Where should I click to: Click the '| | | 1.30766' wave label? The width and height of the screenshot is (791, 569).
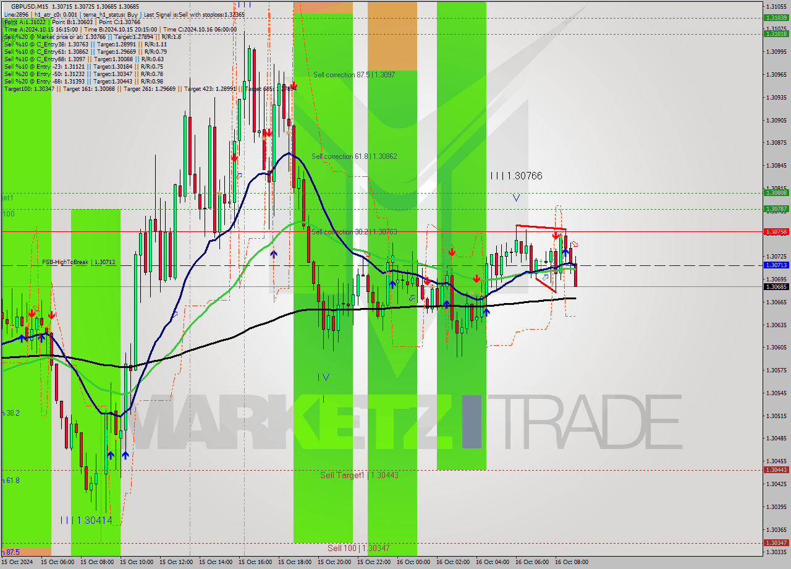[516, 176]
